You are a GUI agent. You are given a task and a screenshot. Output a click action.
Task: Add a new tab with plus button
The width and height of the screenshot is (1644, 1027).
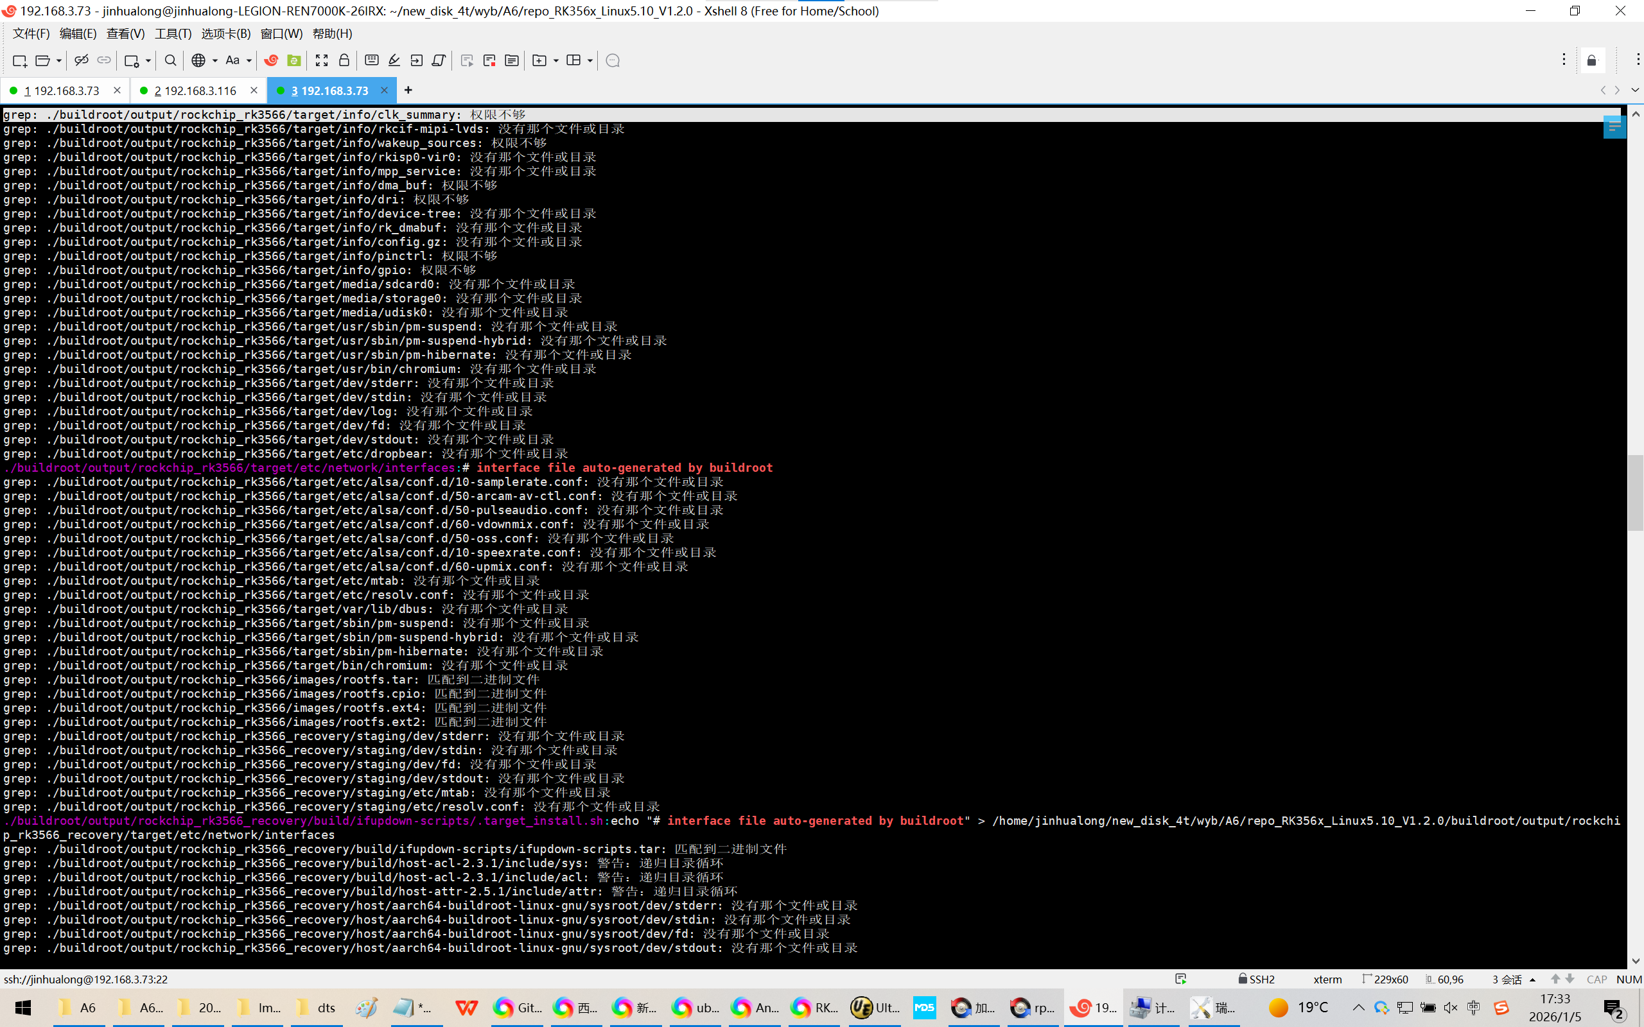click(408, 90)
